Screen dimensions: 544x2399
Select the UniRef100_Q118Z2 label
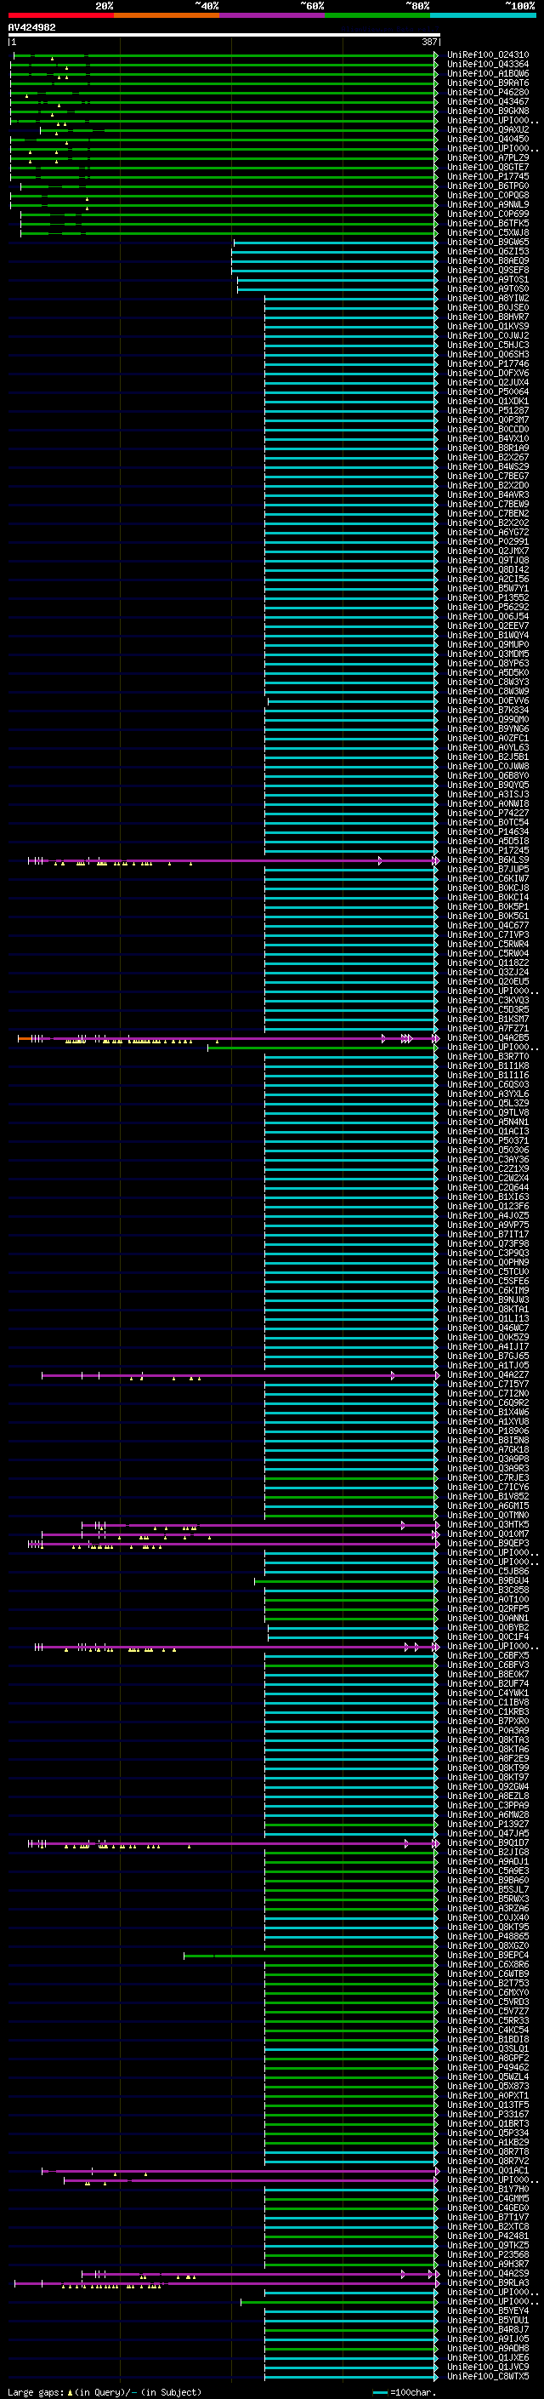(x=487, y=962)
